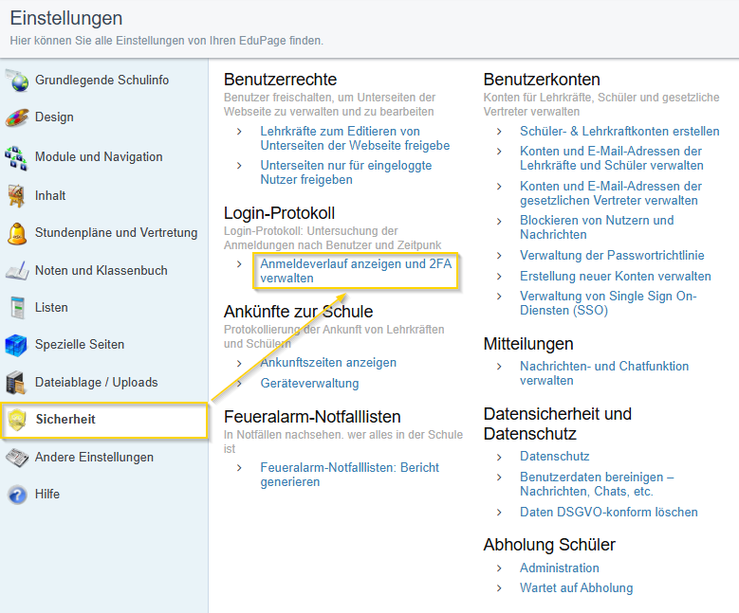Screen dimensions: 739x613
Task: Click the arrow beside Datenschutz link
Action: 499,457
